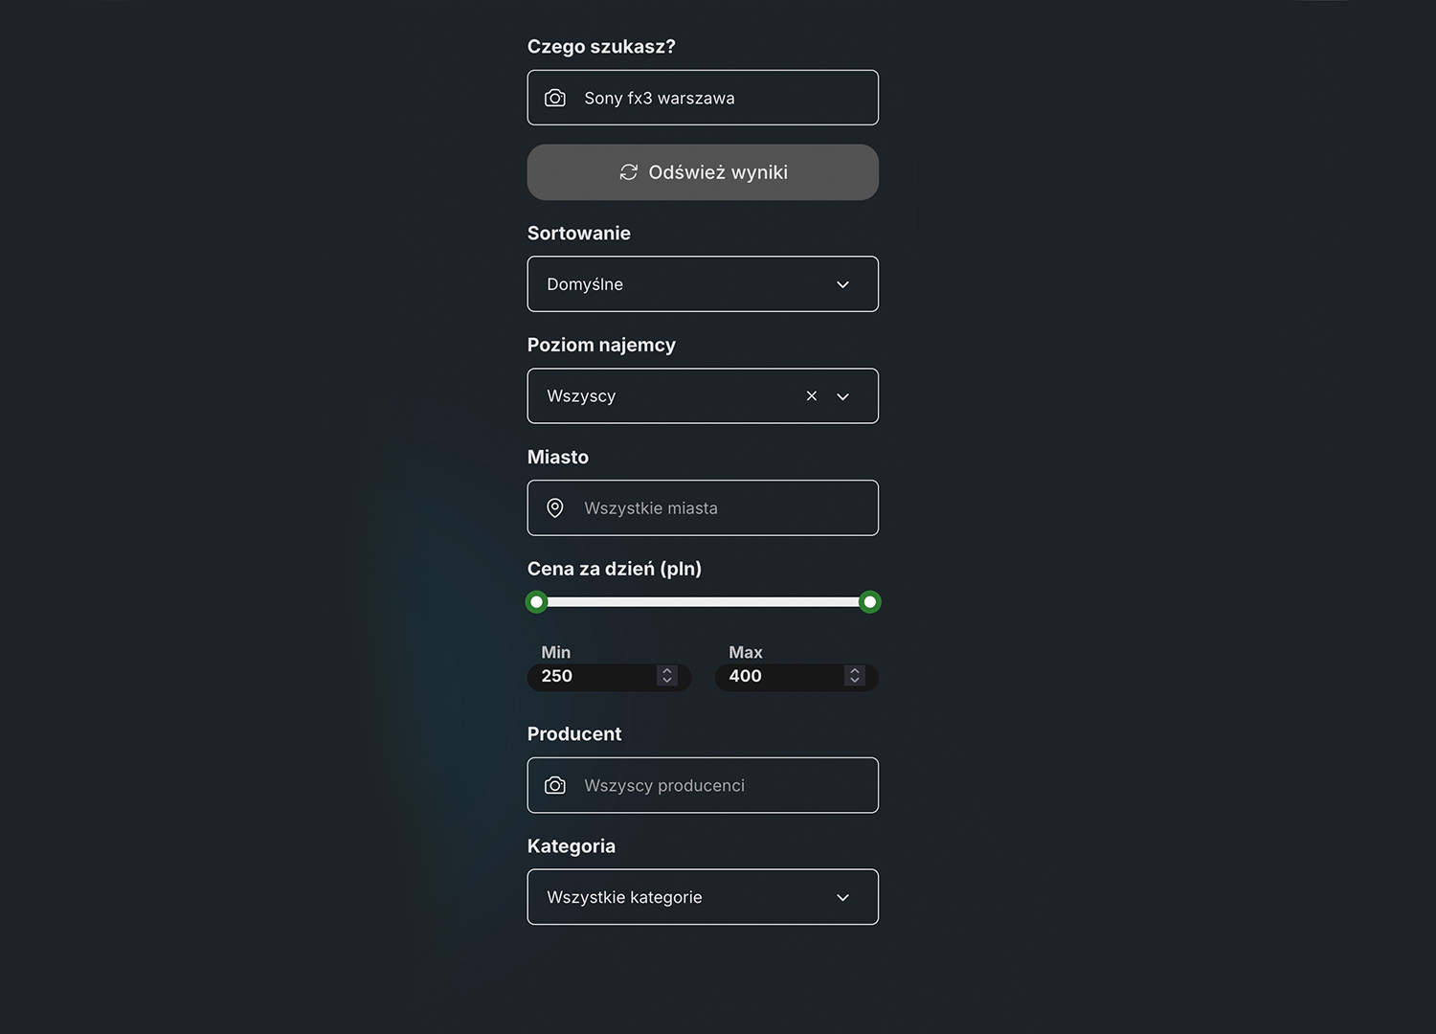The width and height of the screenshot is (1436, 1034).
Task: Click the camera icon in the search field
Action: click(555, 98)
